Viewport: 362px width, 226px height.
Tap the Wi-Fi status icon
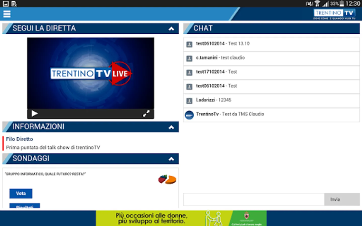tap(317, 4)
